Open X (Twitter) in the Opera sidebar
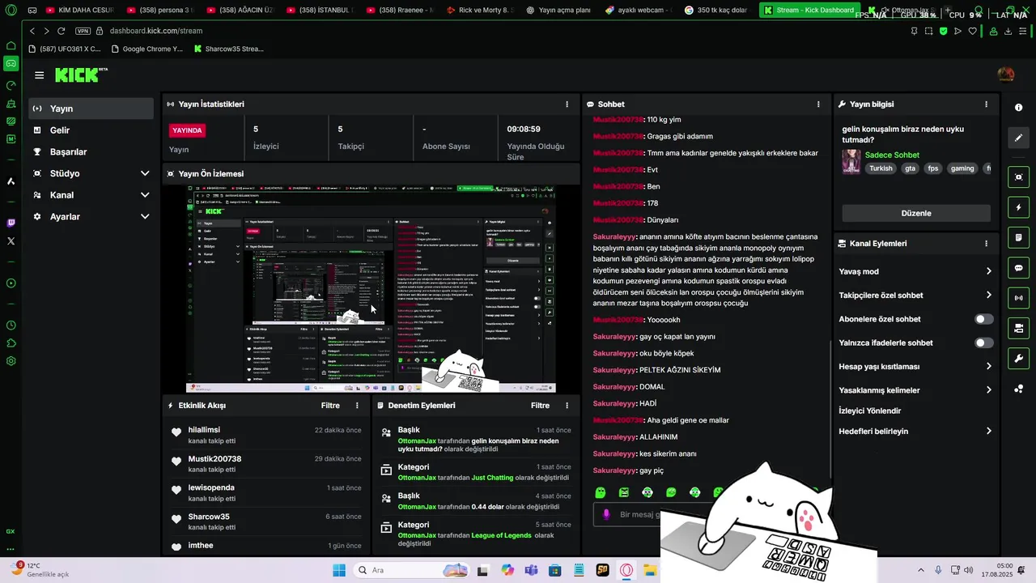This screenshot has width=1036, height=583. pos(11,241)
